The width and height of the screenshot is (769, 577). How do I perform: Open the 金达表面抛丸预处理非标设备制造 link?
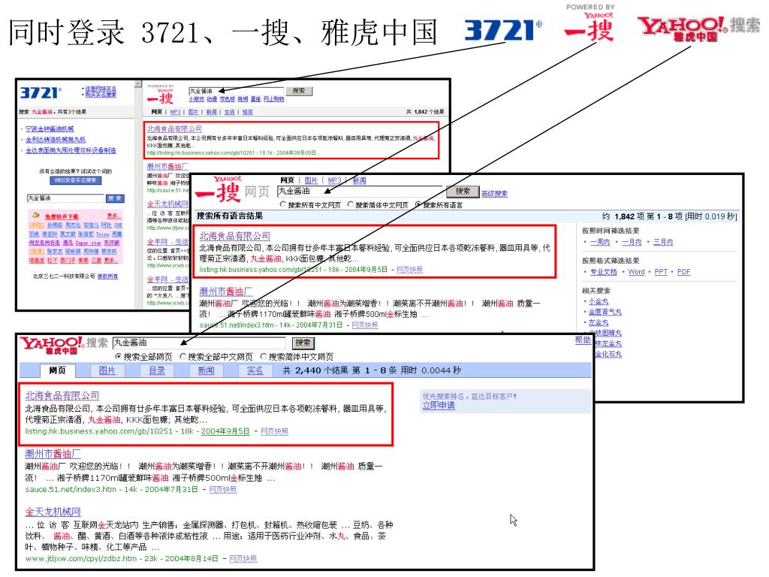click(71, 150)
